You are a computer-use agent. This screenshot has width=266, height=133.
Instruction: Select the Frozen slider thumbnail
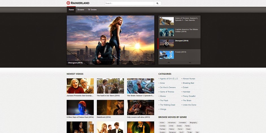pos(167,55)
